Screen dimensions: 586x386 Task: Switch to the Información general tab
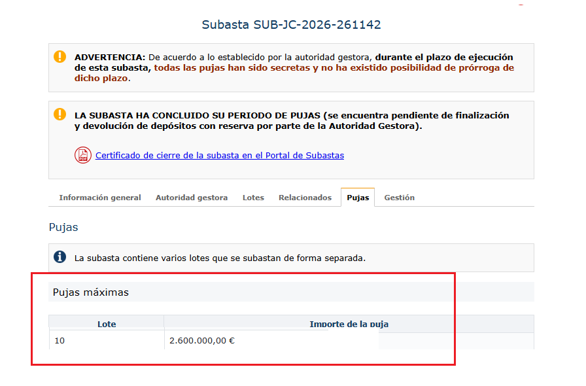(100, 198)
